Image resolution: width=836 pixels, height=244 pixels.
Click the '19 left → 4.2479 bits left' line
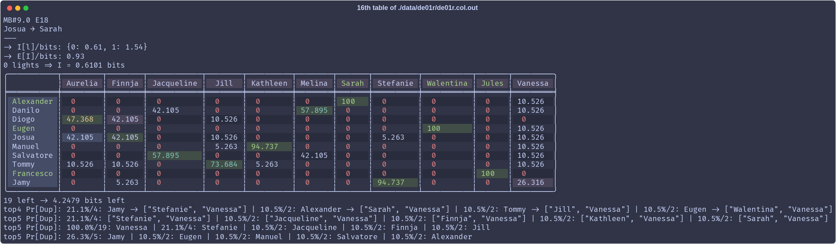pos(64,200)
